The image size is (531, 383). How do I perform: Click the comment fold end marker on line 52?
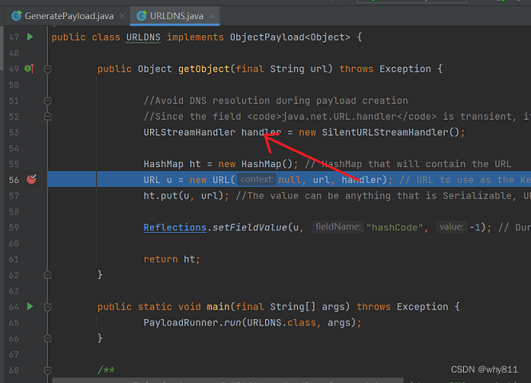(48, 117)
